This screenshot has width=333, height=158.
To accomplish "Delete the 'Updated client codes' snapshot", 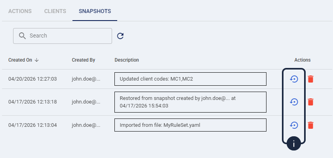I will (x=311, y=79).
